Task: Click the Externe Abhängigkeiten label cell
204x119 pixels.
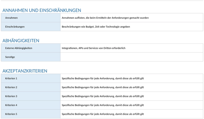Action: (30, 48)
